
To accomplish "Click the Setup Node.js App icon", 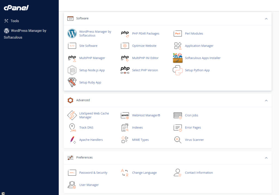I will (72, 70).
